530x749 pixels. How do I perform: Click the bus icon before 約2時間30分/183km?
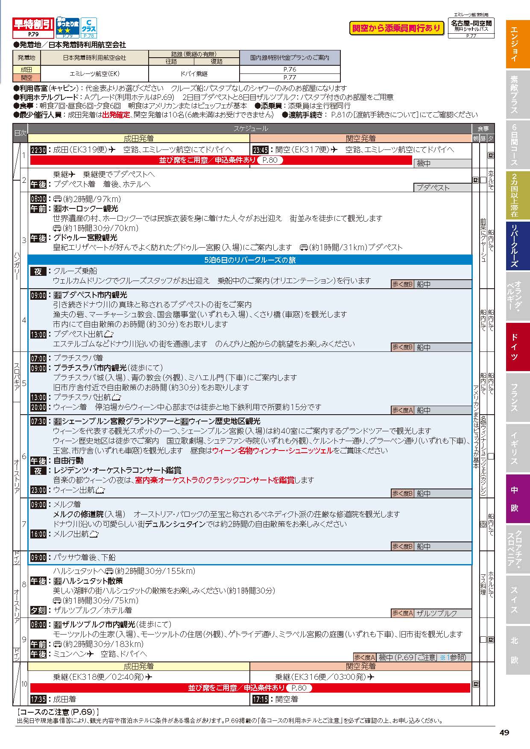[57, 644]
